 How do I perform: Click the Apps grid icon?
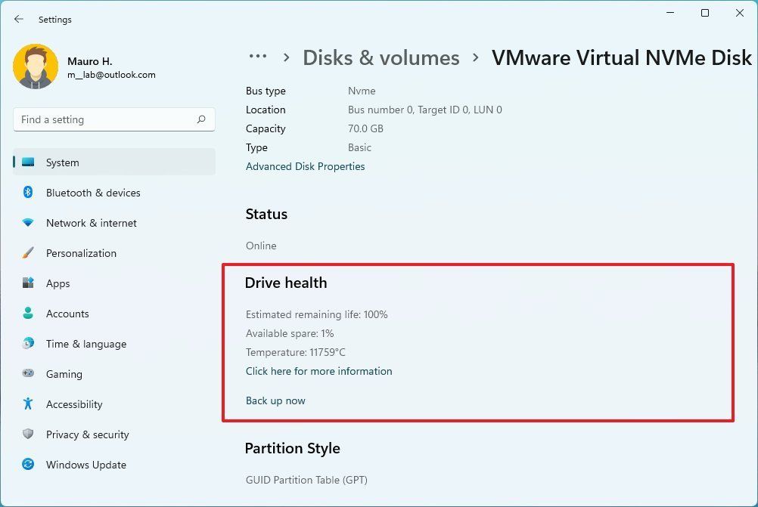[28, 283]
